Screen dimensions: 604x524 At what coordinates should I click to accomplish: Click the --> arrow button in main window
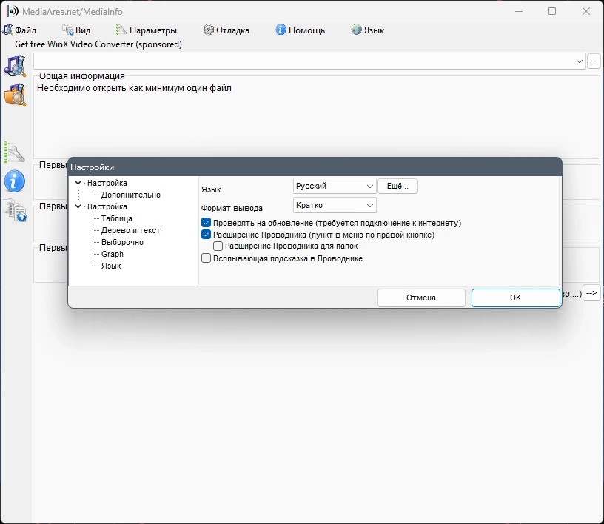(591, 293)
